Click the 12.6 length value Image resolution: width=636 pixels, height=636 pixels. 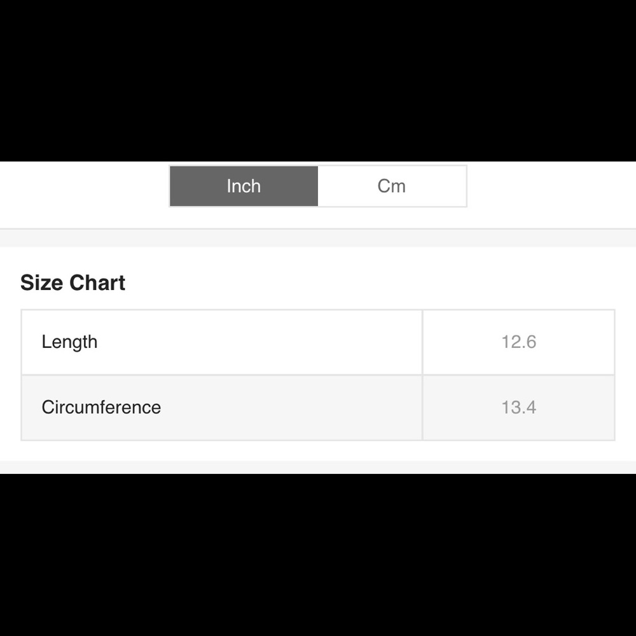[518, 342]
